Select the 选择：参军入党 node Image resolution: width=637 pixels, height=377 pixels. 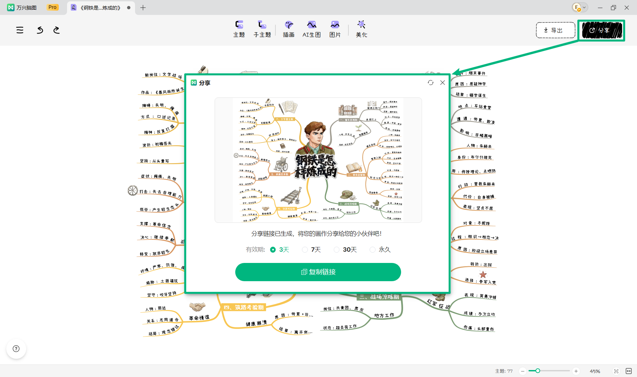click(x=480, y=281)
